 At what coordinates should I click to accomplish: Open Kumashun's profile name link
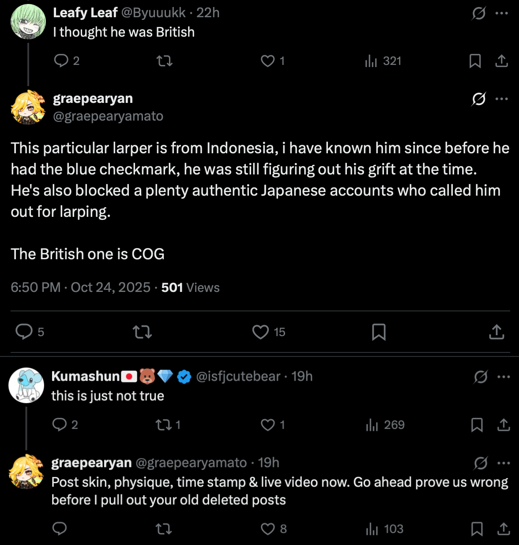coord(86,376)
